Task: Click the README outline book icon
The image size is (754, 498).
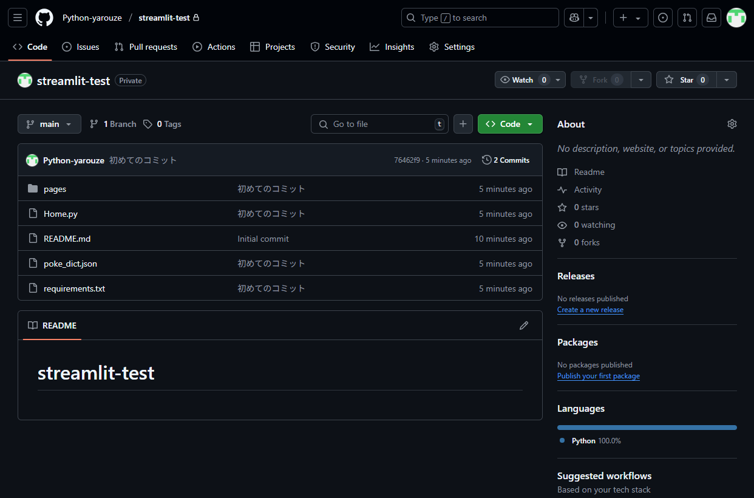Action: [33, 326]
